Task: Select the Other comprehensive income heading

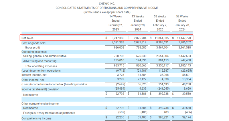Action: click(40, 104)
